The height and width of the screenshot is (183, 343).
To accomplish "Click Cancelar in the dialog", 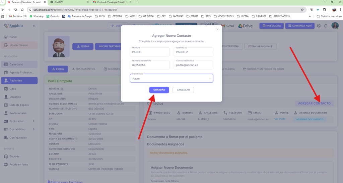I will (183, 90).
